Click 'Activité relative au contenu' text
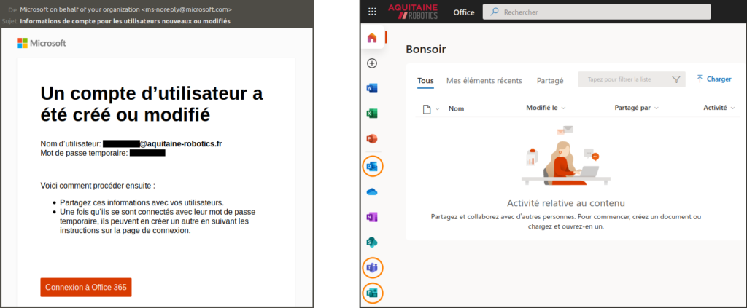Viewport: 747px width, 308px height. [x=565, y=203]
